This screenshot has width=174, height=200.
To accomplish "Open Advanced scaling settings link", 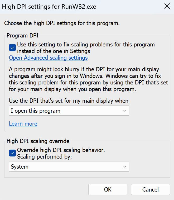I will (48, 58).
